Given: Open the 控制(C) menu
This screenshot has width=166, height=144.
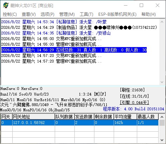Looking at the screenshot, I should click(9, 14).
